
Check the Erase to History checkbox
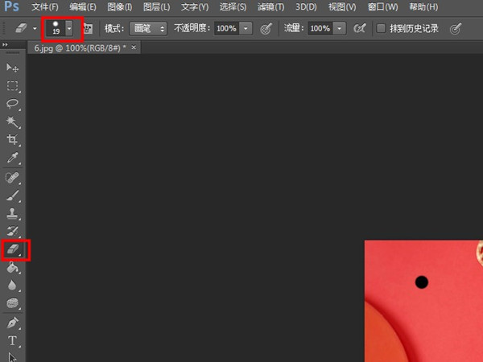pyautogui.click(x=381, y=29)
